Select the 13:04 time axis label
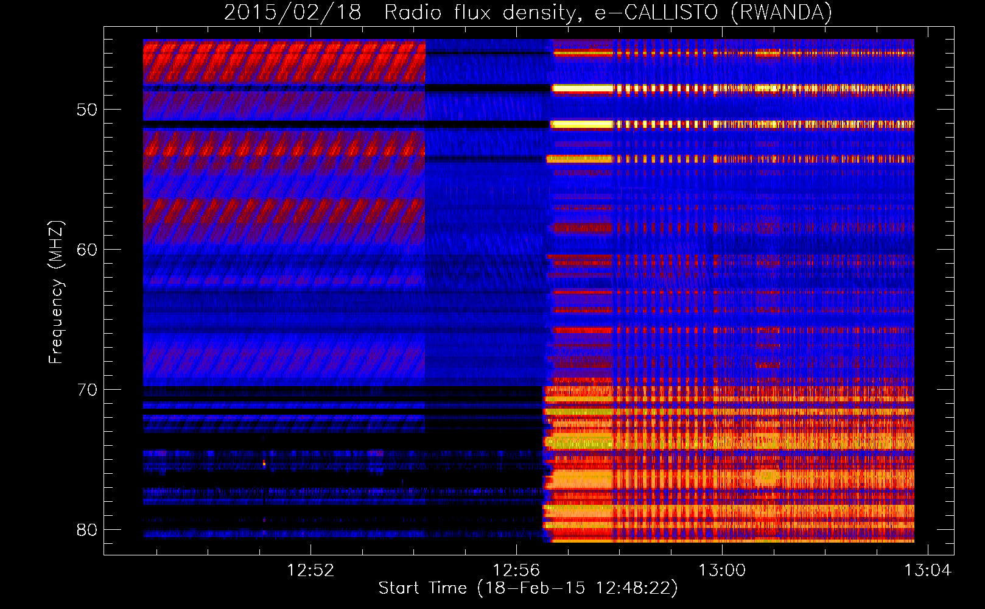The height and width of the screenshot is (609, 985). [x=927, y=570]
